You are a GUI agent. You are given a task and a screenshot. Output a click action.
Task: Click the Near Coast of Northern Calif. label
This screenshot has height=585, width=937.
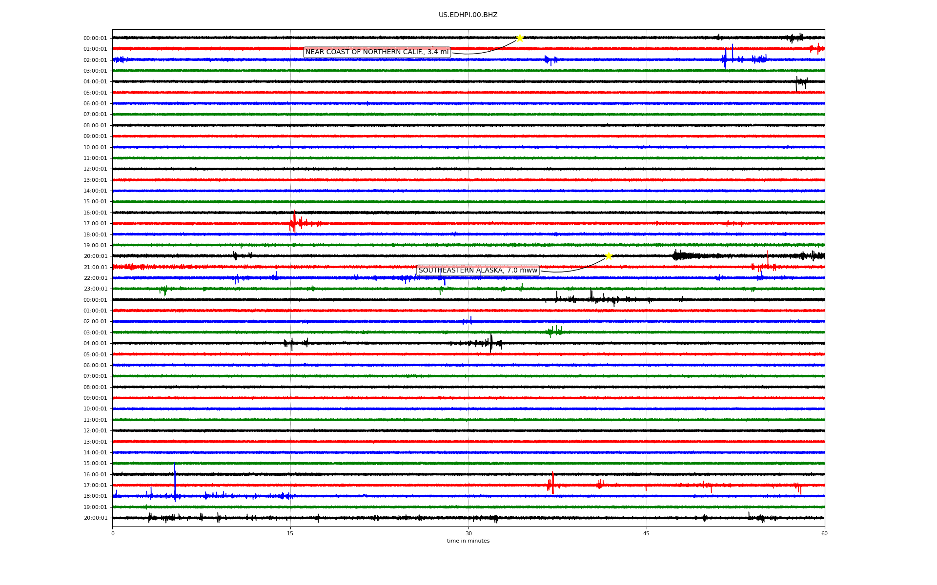coord(377,52)
